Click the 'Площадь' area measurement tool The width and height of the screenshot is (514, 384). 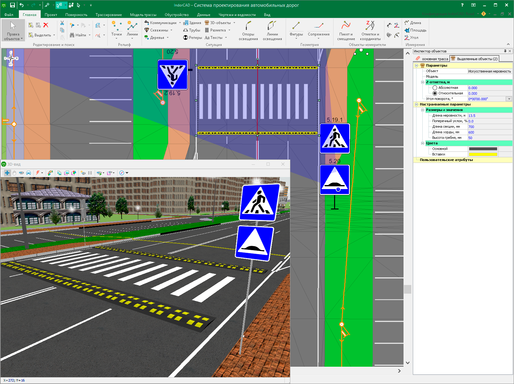pos(415,30)
